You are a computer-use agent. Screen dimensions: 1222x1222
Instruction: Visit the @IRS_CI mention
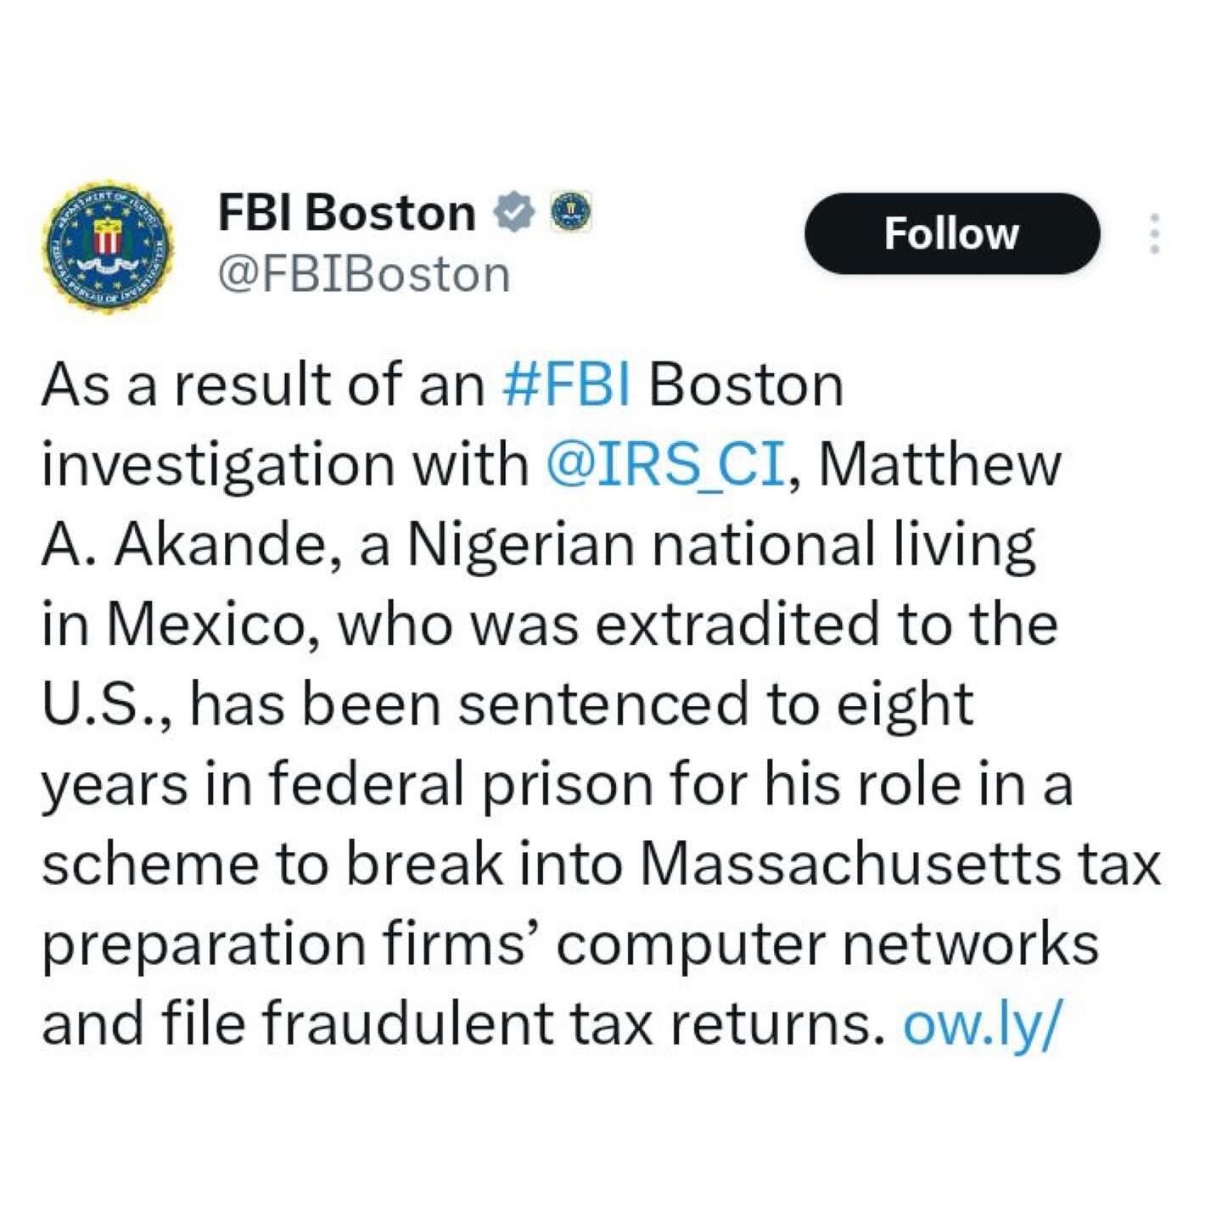click(665, 465)
